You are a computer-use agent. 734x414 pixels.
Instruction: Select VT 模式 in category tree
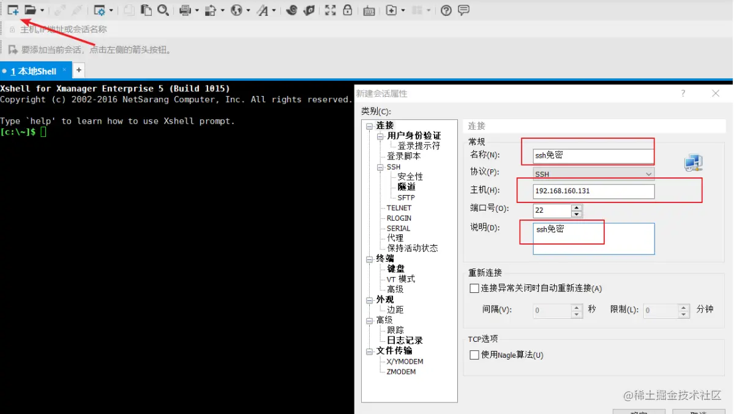coord(401,279)
